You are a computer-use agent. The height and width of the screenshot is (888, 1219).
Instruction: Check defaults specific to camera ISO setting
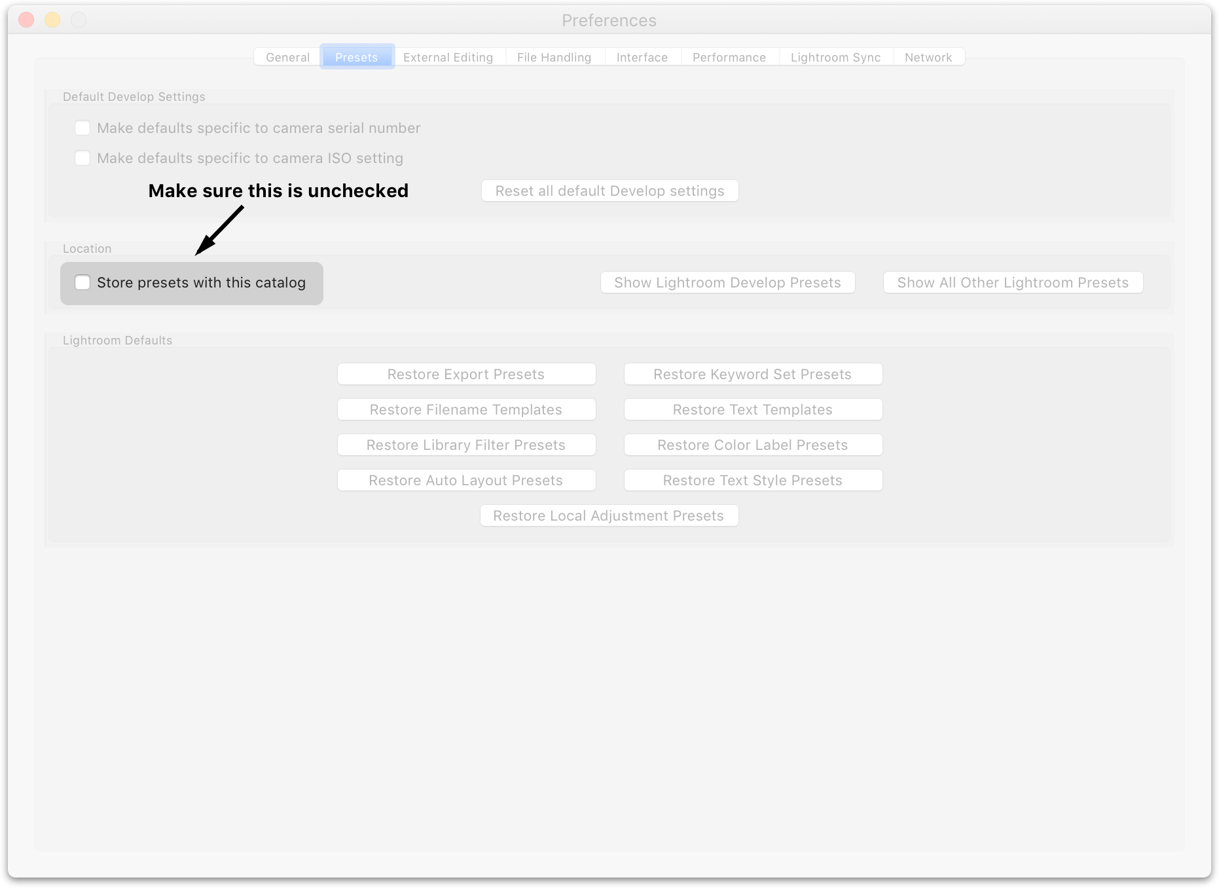[x=82, y=158]
